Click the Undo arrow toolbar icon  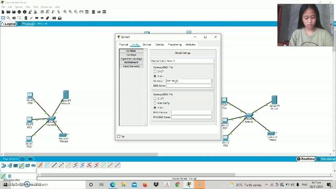pos(53,12)
